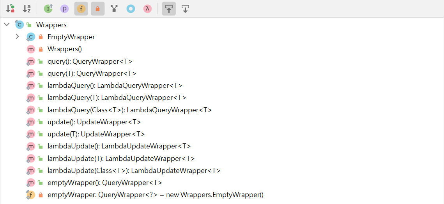Screen dimensions: 444x204
Task: Click the green public badge beside Wrappers
Action: pyautogui.click(x=29, y=25)
